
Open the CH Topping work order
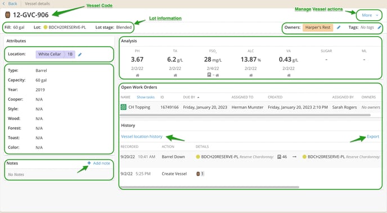click(x=139, y=107)
